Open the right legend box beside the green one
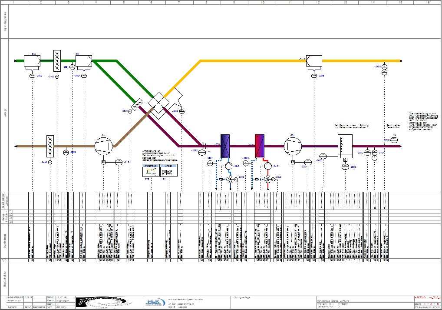The height and width of the screenshot is (310, 442). point(169,170)
